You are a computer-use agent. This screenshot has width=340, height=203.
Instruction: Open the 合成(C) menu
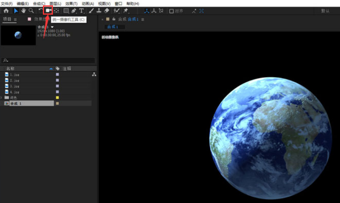point(39,3)
